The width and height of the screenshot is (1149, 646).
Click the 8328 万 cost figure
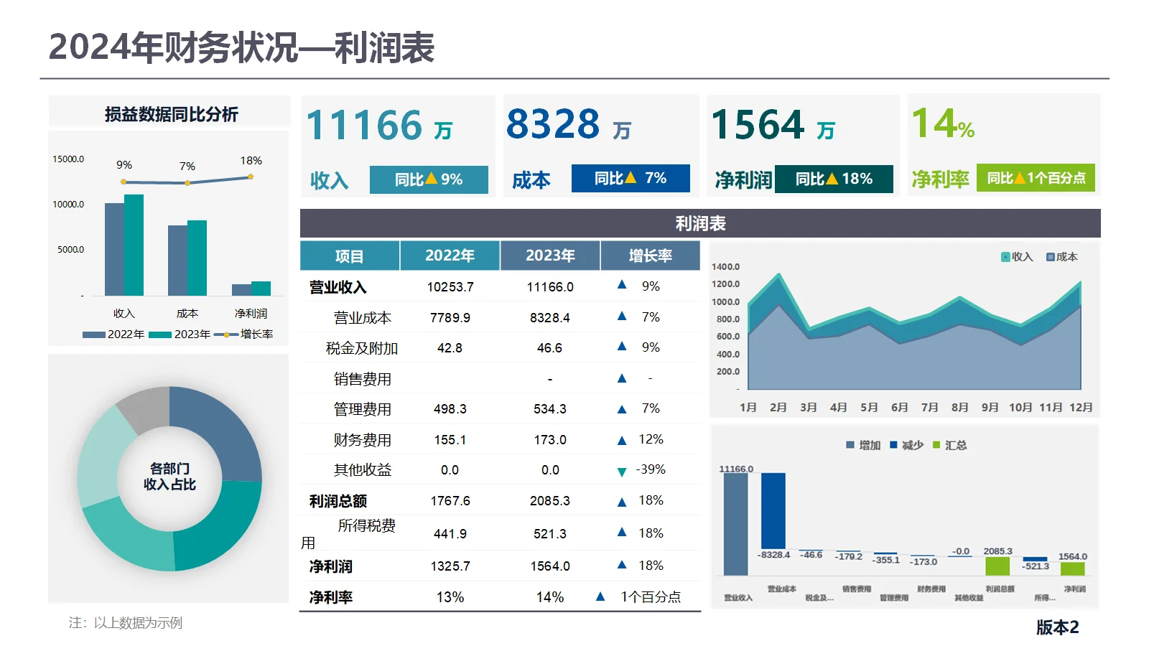(569, 124)
